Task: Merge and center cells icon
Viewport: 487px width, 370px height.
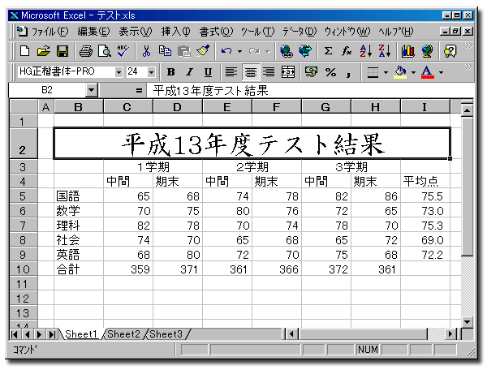Action: [x=288, y=72]
